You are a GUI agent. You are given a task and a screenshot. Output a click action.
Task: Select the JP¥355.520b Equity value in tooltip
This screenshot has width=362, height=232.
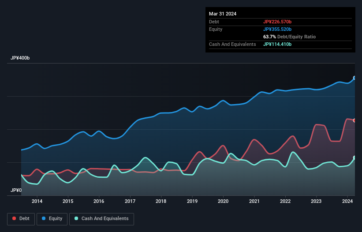(277, 29)
